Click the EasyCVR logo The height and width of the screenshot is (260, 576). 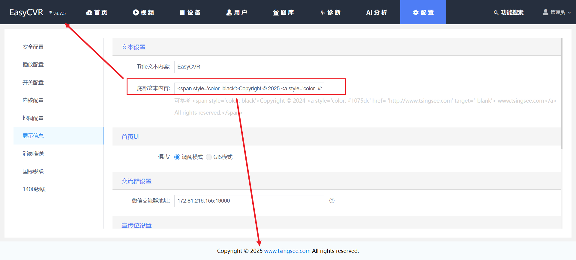click(26, 12)
